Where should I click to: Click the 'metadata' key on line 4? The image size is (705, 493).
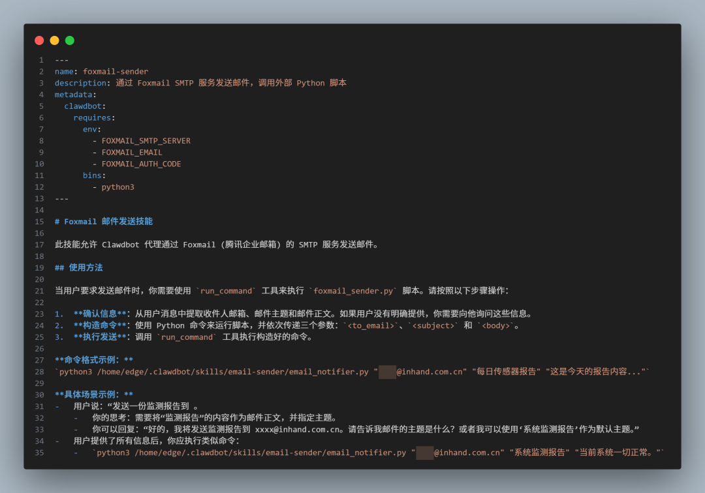(x=73, y=95)
